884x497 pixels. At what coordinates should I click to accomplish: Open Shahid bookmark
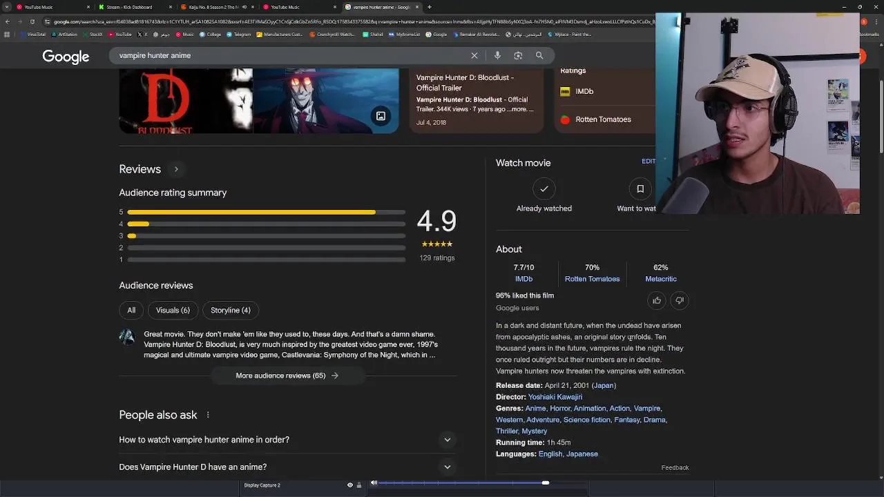[x=374, y=34]
